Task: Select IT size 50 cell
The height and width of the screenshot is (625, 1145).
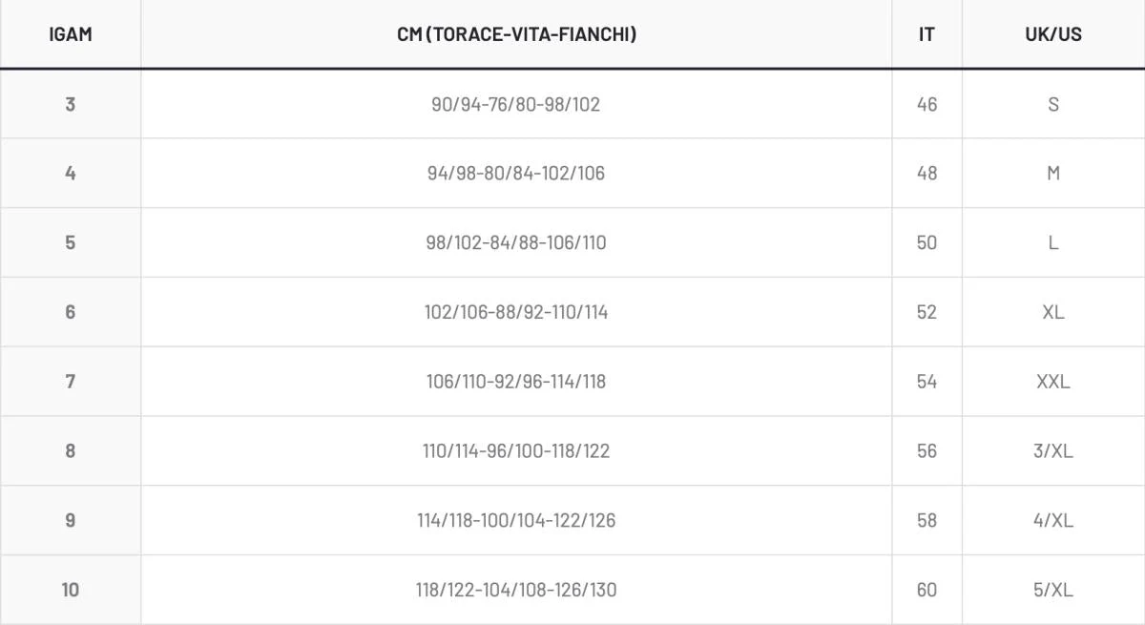Action: click(926, 242)
